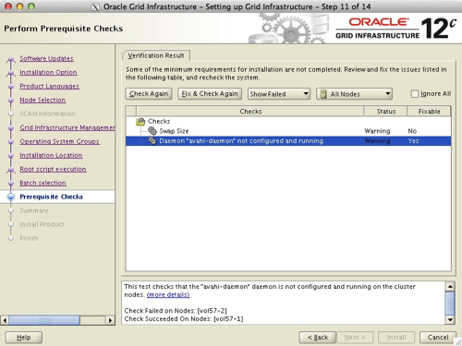
Task: Enable the Ignore All checkbox
Action: tap(415, 94)
